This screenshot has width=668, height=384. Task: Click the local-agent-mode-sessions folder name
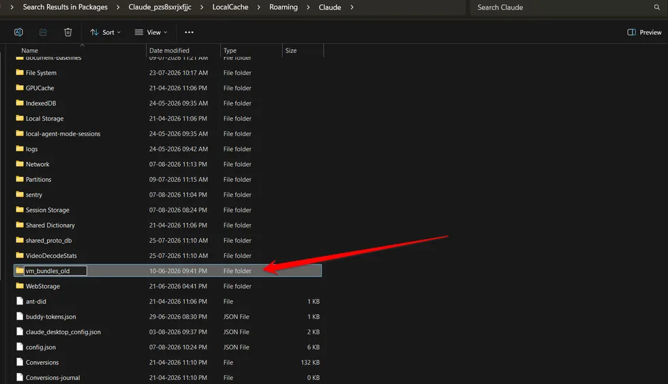click(63, 133)
